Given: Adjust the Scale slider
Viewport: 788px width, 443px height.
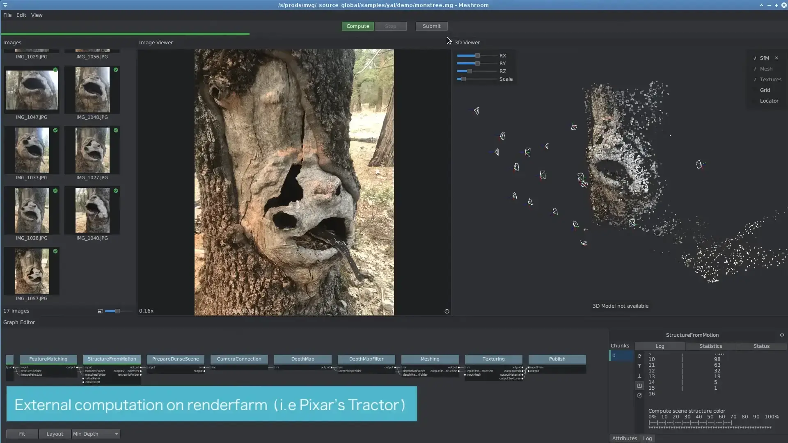Looking at the screenshot, I should pyautogui.click(x=464, y=79).
